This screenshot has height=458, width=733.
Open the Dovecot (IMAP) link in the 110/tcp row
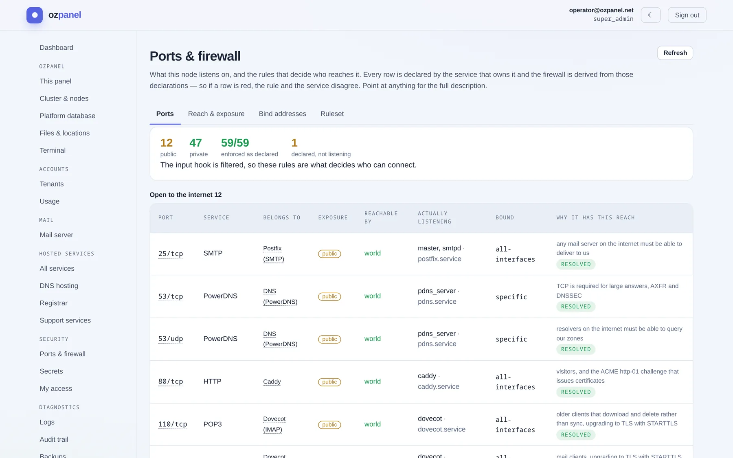(274, 424)
